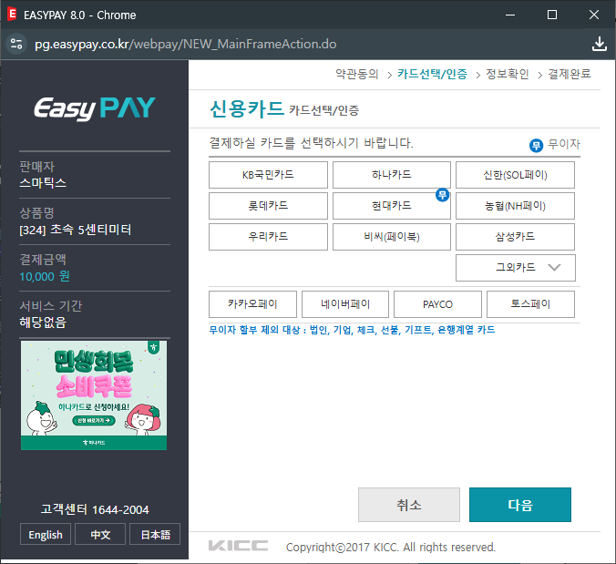Minimize the EASYPAY window
Viewport: 616px width, 564px height.
click(510, 15)
